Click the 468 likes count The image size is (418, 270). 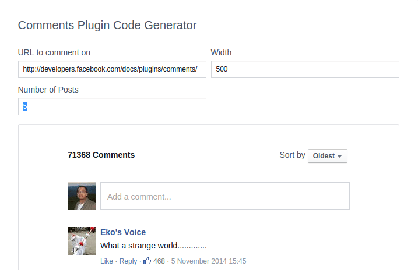[159, 261]
